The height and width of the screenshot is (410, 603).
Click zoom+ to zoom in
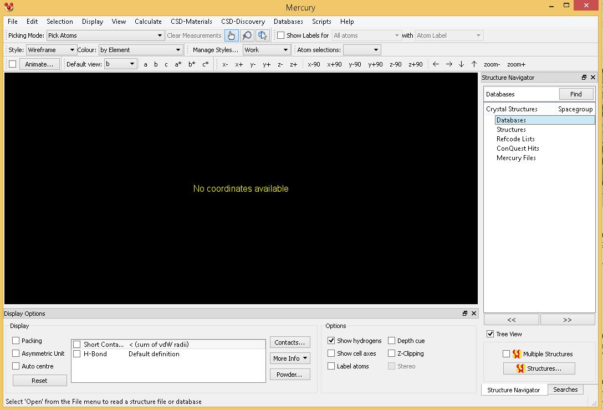(x=516, y=64)
